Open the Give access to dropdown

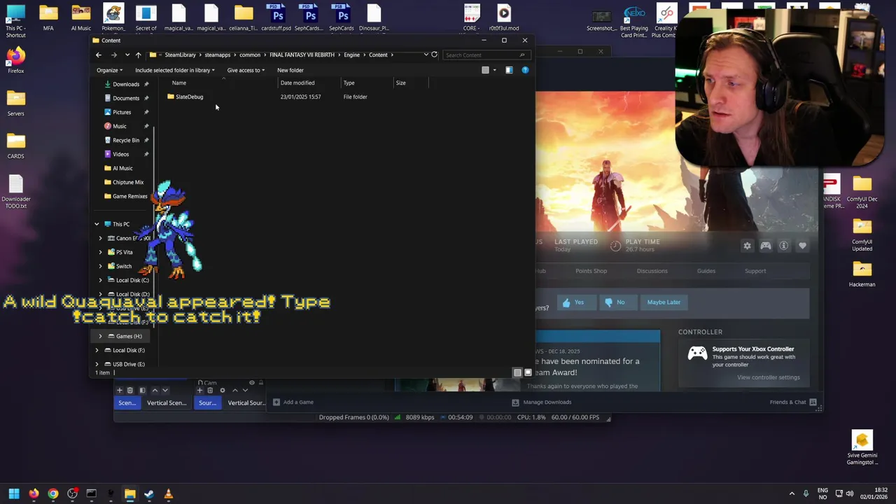tap(246, 70)
